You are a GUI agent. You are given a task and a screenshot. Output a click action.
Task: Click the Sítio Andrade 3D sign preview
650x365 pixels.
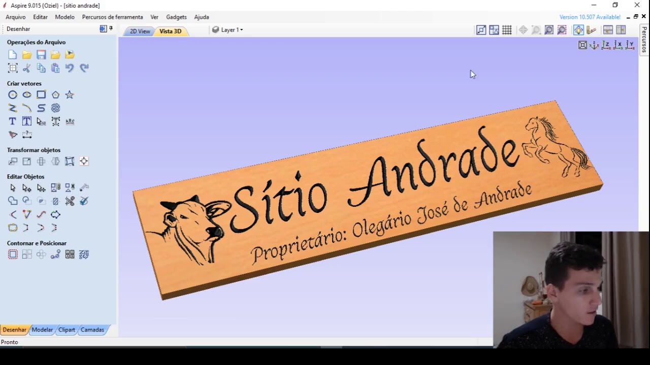coord(368,200)
